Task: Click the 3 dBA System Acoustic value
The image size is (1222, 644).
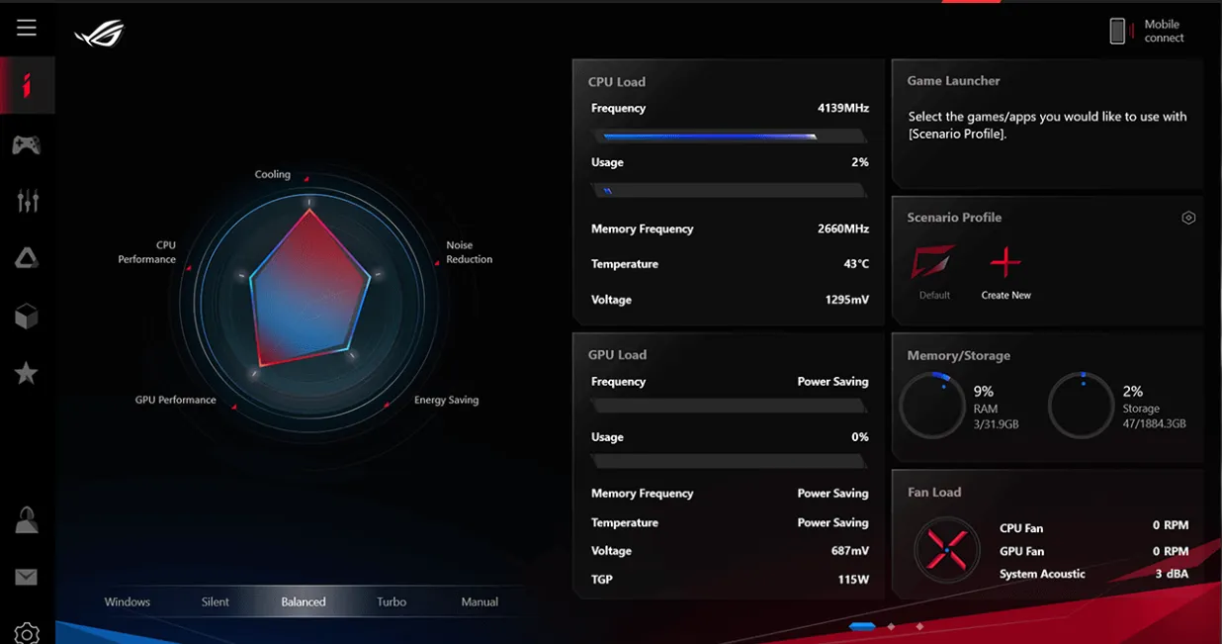Action: (1173, 574)
